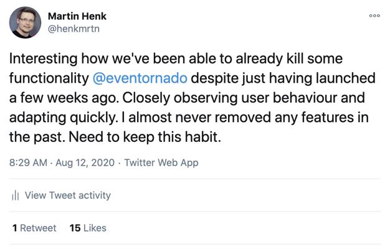This screenshot has height=249, width=390.
Task: Click the 8:29 AM tweet timestamp
Action: pyautogui.click(x=29, y=162)
